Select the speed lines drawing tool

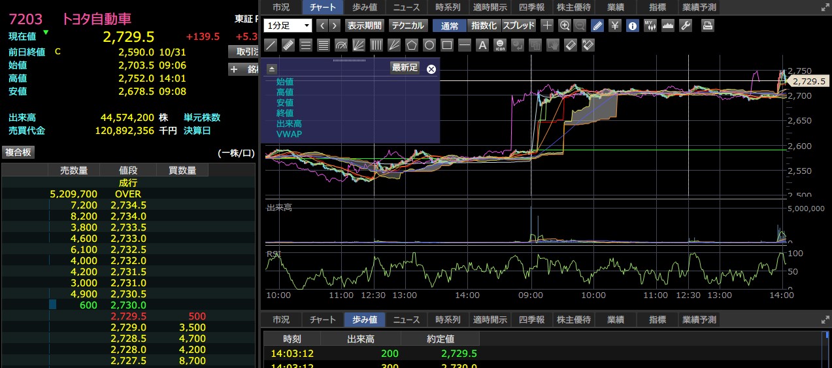[394, 45]
